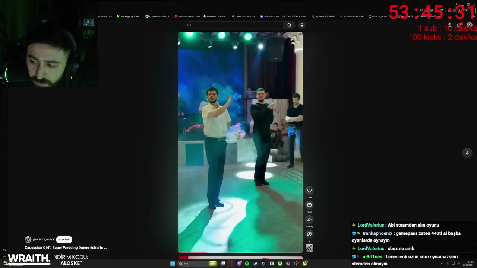Start voice search with the microphone icon

coord(302,25)
